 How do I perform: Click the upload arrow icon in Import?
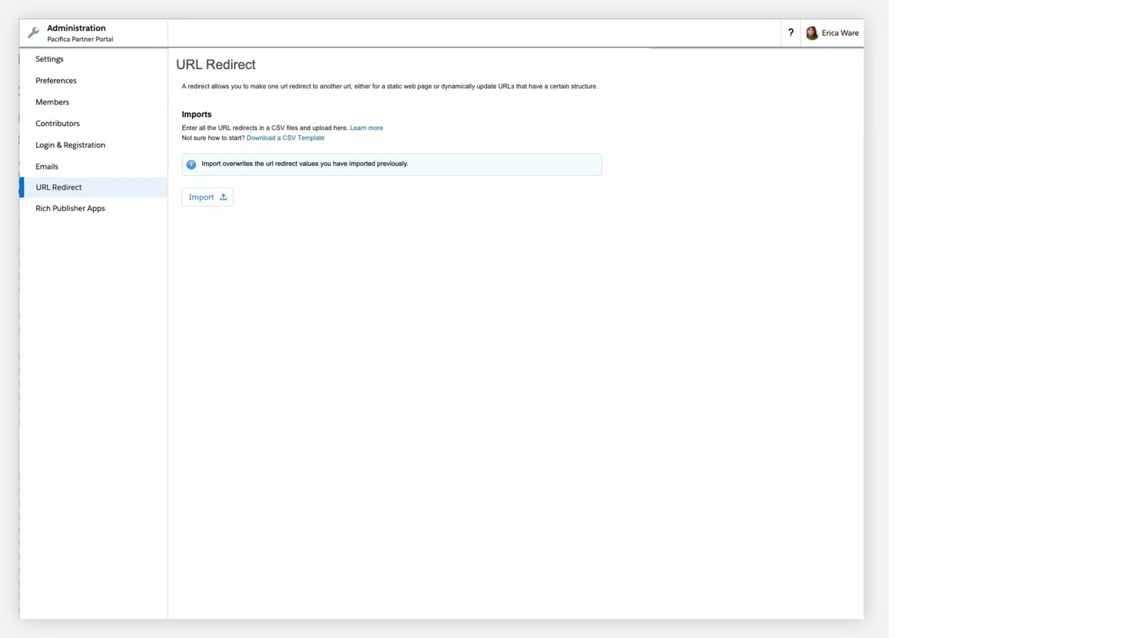pyautogui.click(x=223, y=197)
